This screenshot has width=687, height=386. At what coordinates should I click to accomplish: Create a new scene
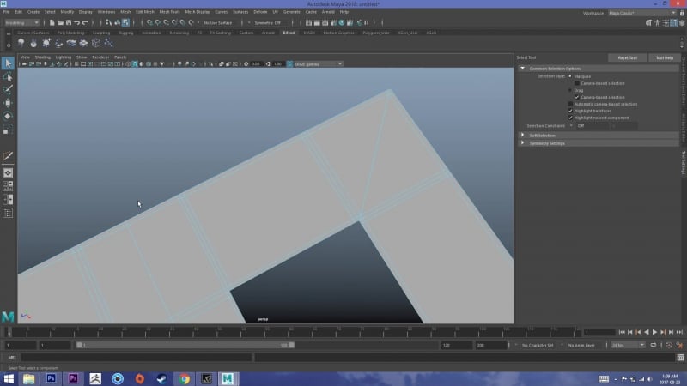click(52, 23)
